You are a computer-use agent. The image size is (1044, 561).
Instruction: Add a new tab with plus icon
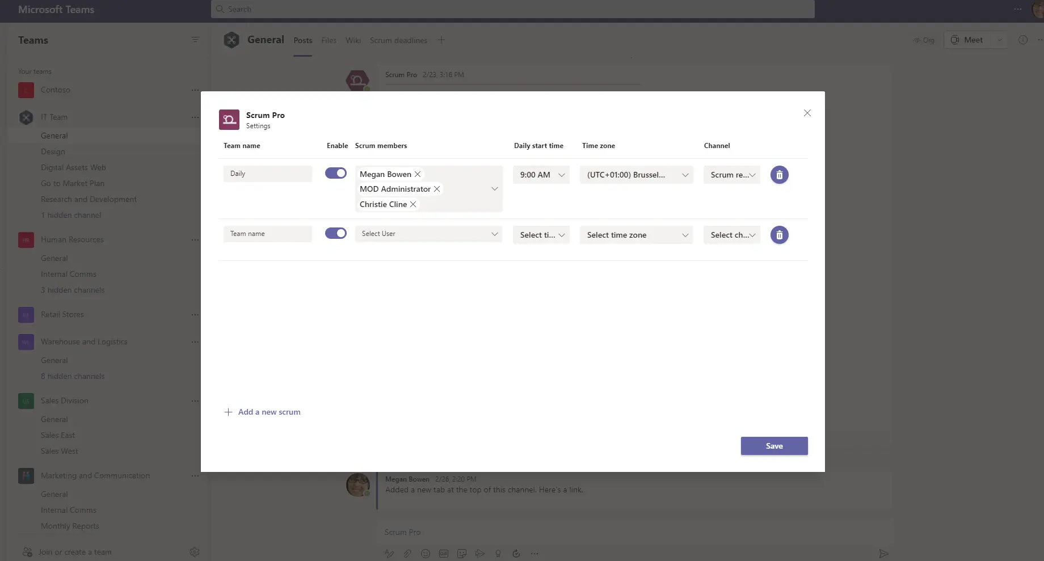(x=441, y=40)
